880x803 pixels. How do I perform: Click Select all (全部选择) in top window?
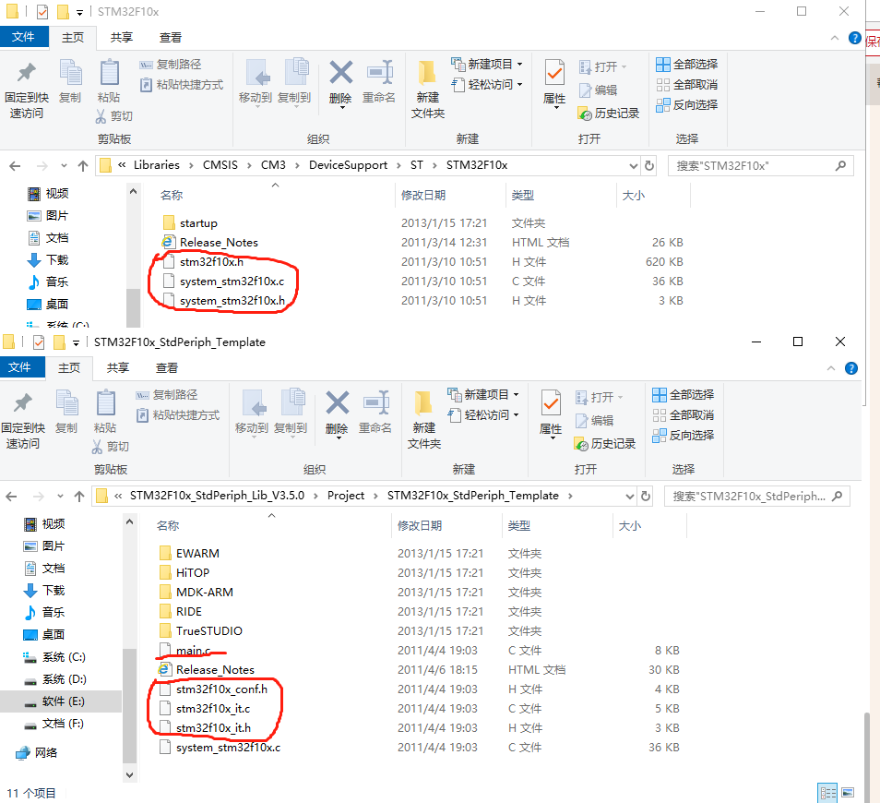tap(687, 64)
